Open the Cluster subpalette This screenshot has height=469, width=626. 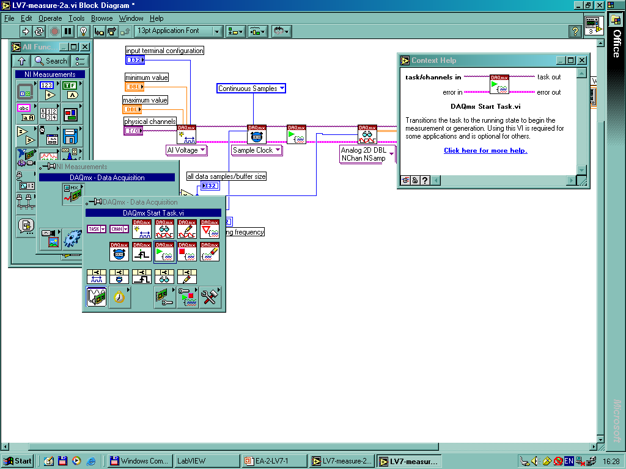[x=72, y=113]
